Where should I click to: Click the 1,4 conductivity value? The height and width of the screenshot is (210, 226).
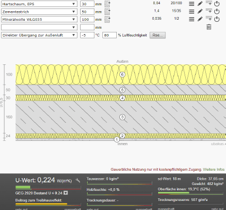point(157,11)
